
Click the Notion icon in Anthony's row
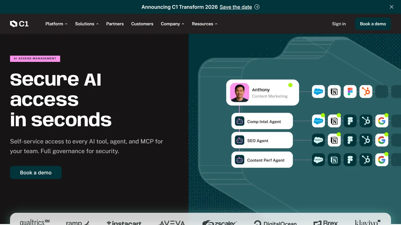(x=334, y=92)
